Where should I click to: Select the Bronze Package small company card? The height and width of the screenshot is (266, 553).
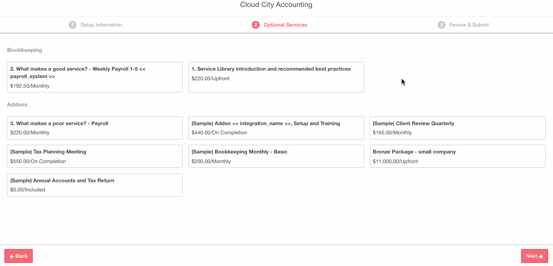(x=457, y=156)
